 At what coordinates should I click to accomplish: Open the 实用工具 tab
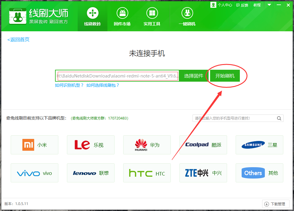coord(152,17)
